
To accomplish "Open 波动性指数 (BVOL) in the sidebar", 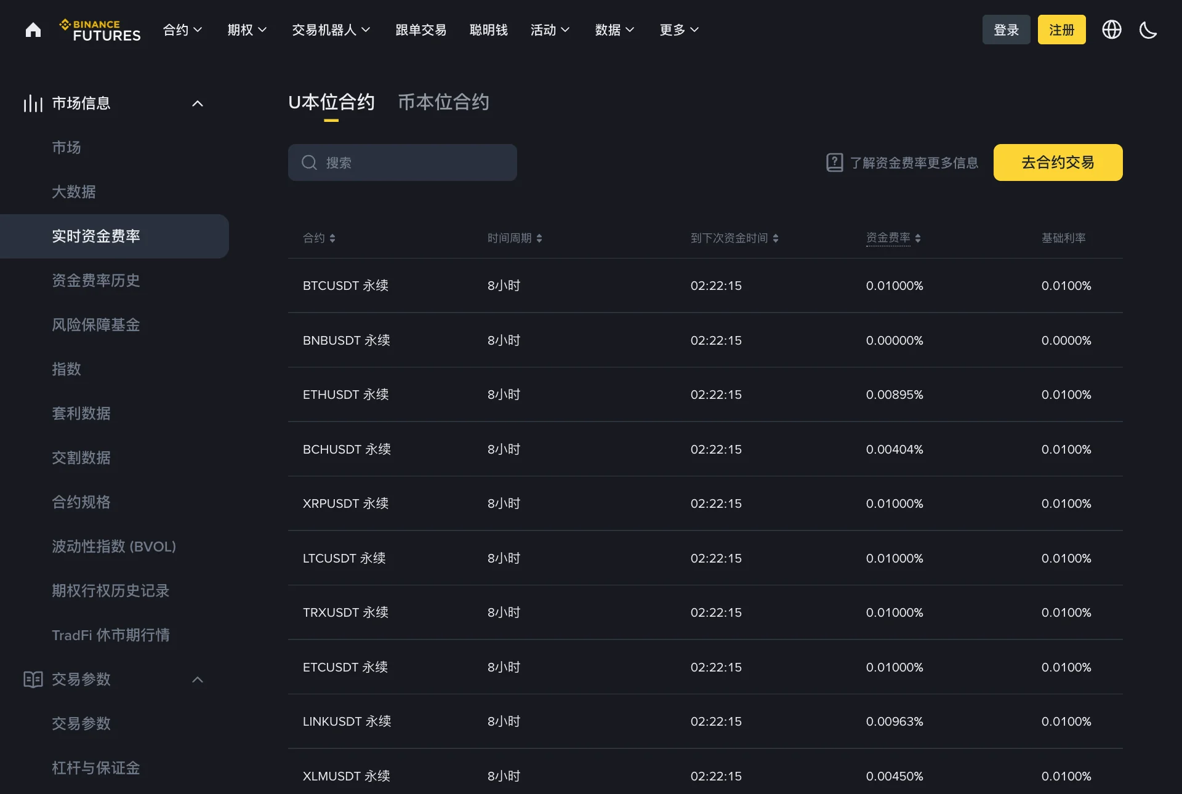I will click(x=114, y=547).
